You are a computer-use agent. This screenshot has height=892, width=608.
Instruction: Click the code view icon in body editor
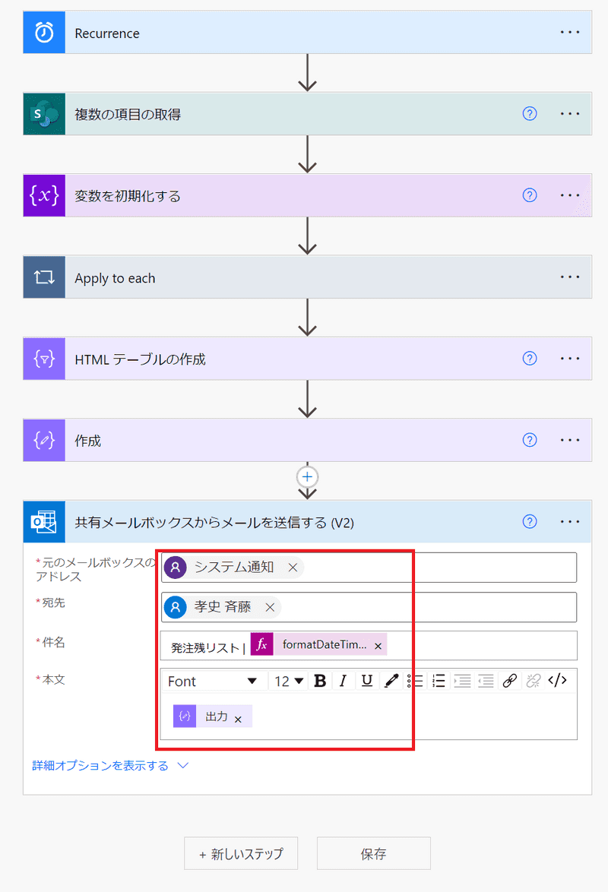click(x=557, y=681)
